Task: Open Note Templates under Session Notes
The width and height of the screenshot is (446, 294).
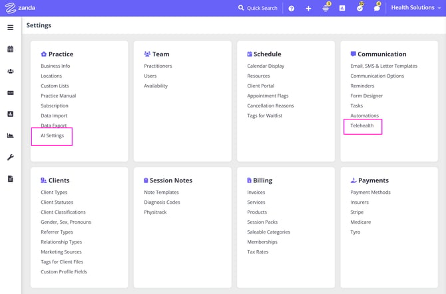Action: (161, 192)
